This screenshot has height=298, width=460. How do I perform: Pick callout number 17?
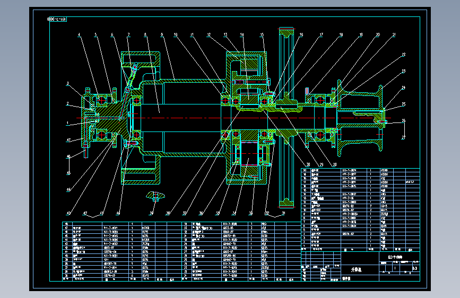coord(321,34)
